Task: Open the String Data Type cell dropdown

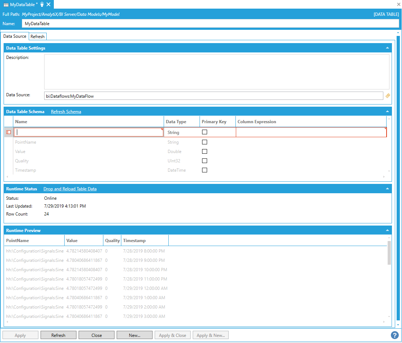Action: pyautogui.click(x=181, y=133)
